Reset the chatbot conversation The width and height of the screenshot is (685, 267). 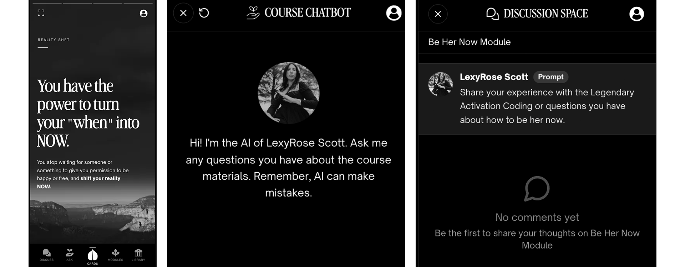(x=204, y=13)
